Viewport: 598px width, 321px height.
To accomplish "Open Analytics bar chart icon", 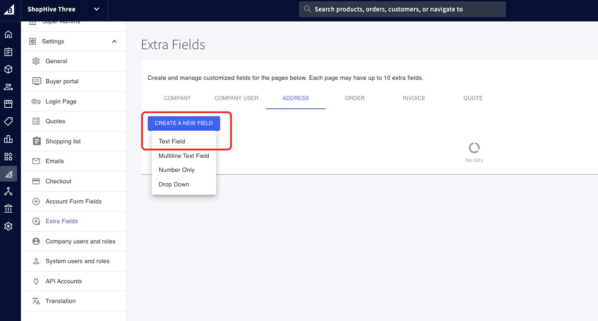I will (8, 139).
